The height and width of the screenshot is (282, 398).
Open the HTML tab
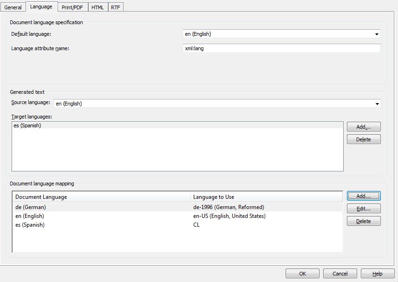(98, 7)
